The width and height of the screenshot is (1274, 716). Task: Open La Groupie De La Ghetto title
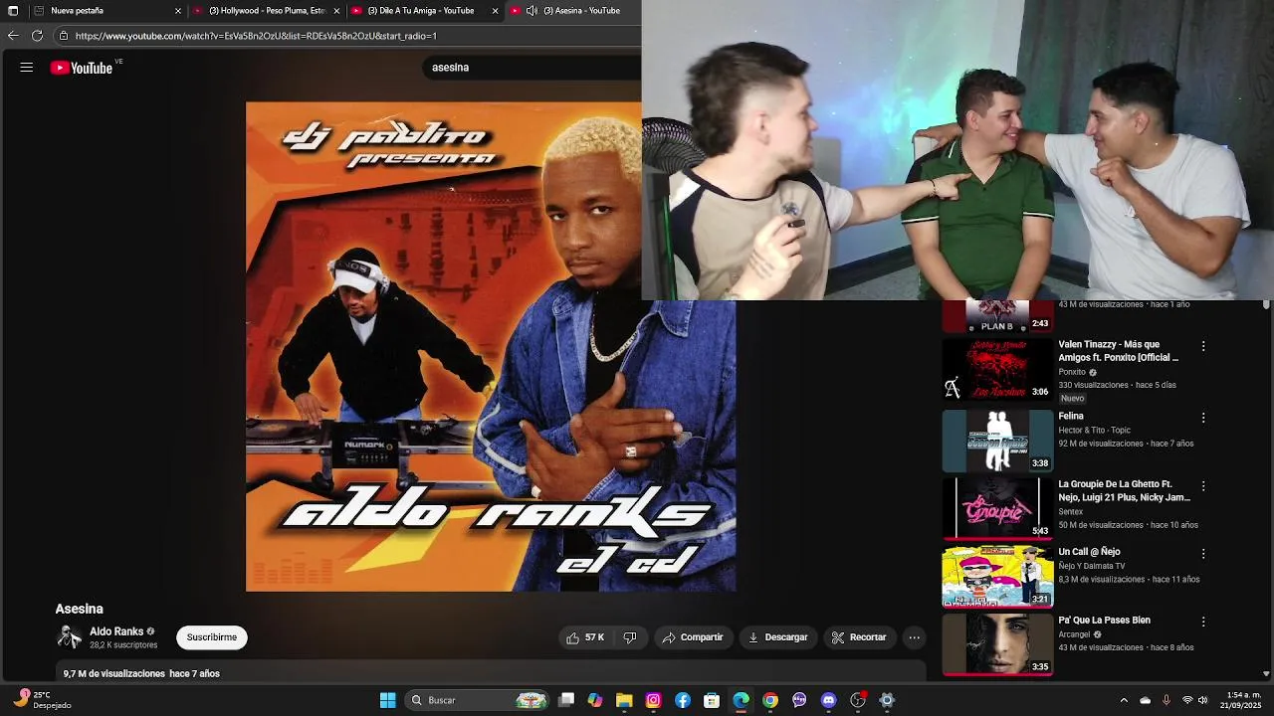[x=1124, y=490]
